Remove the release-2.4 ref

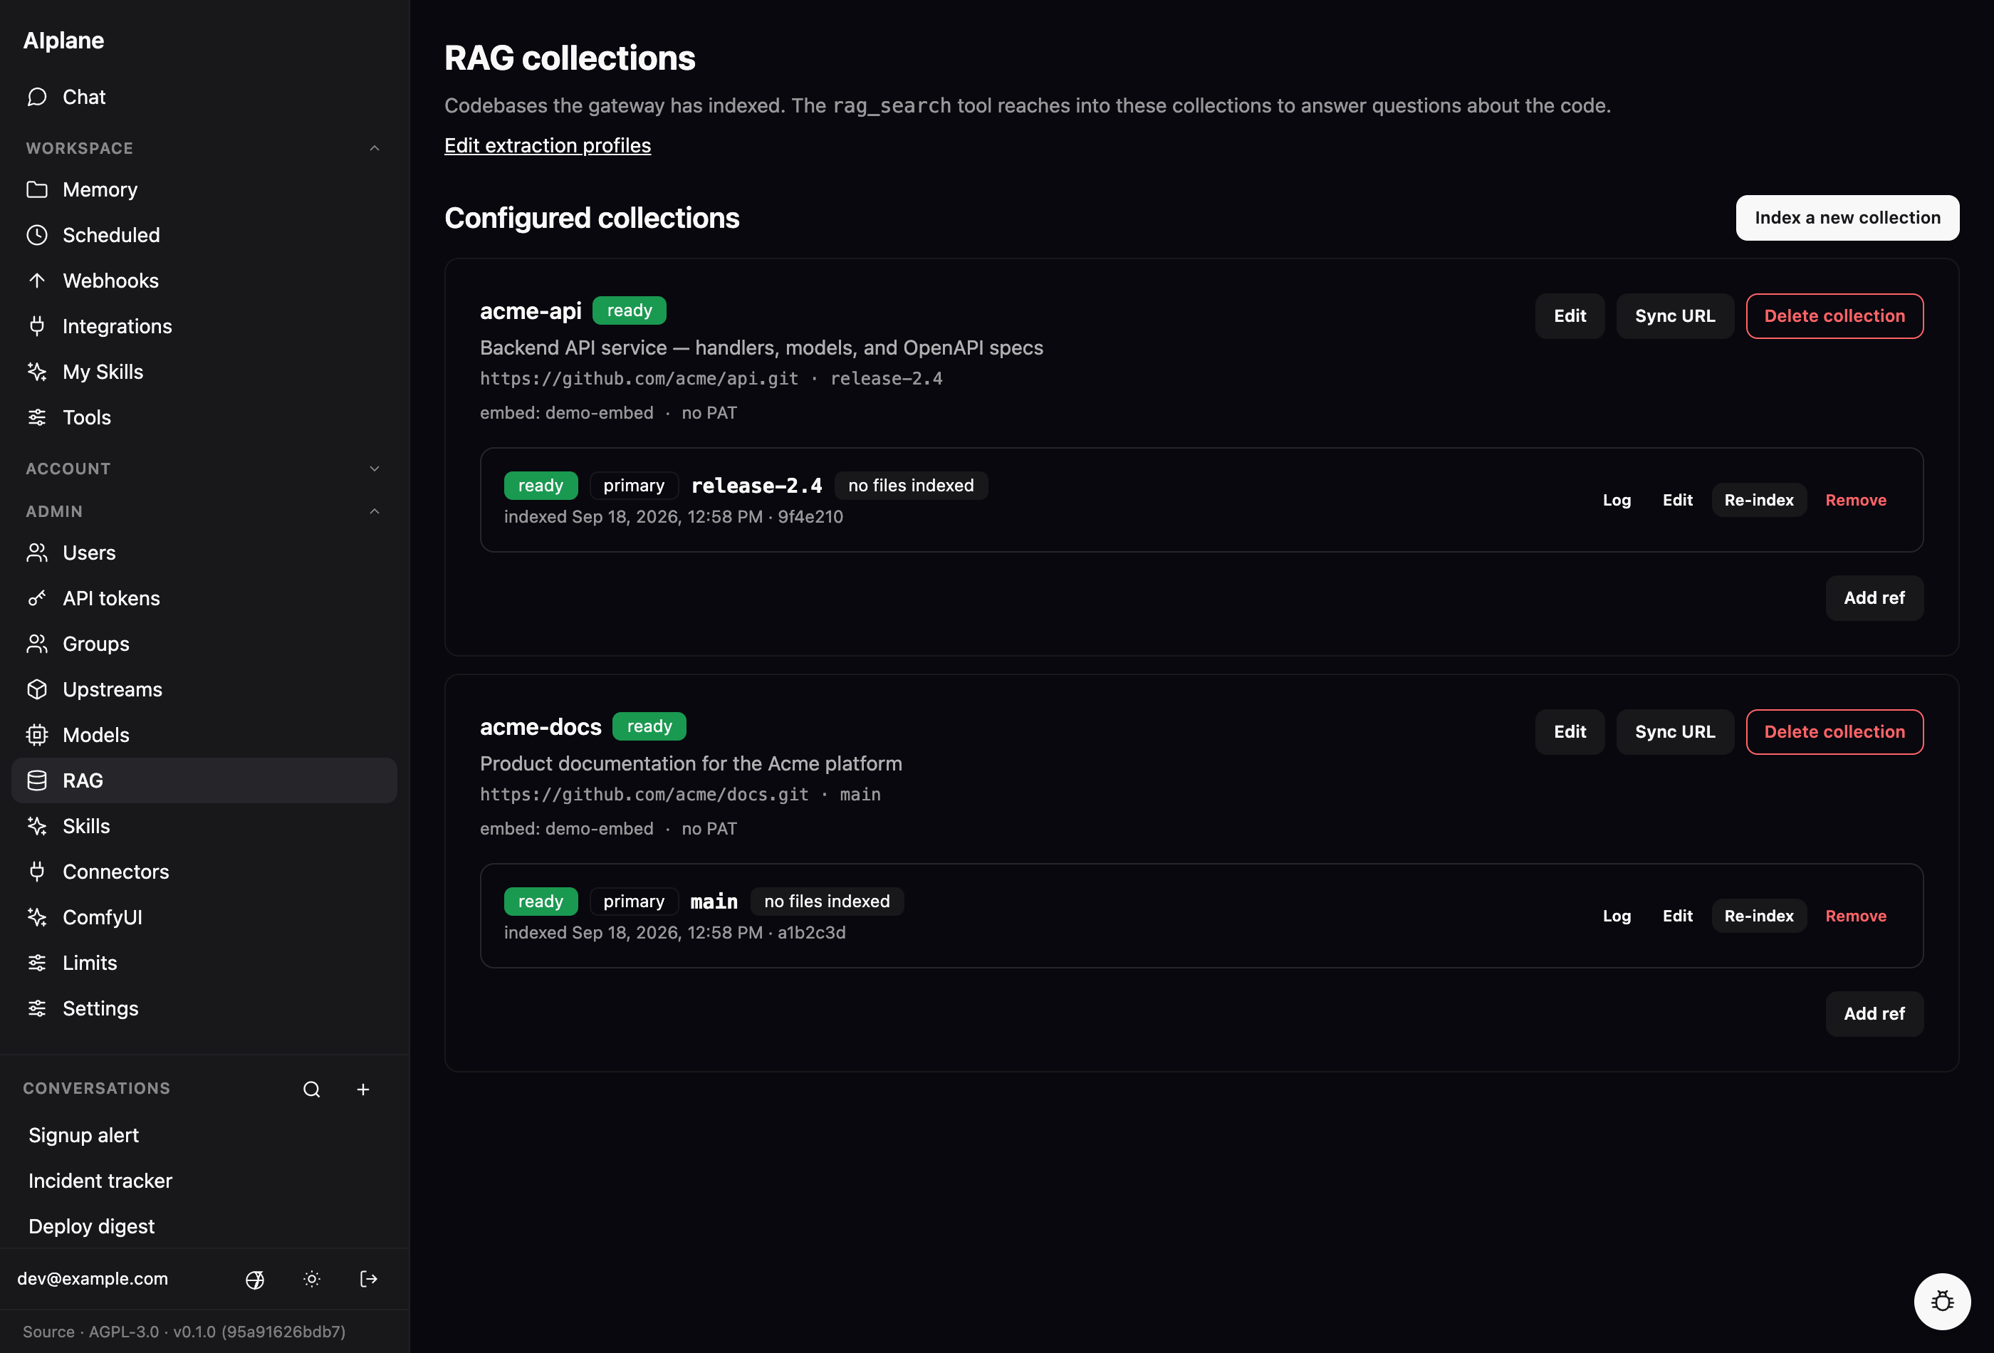pyautogui.click(x=1856, y=500)
